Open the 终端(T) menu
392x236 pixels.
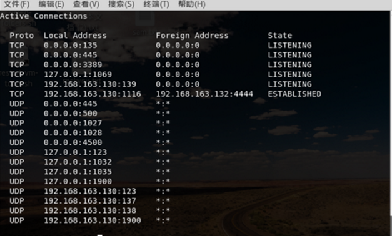click(156, 4)
